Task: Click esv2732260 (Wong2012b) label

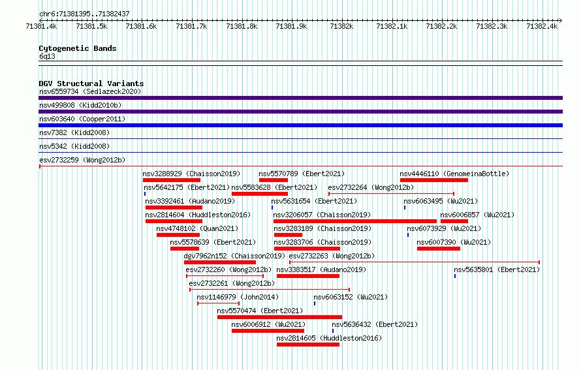Action: (x=228, y=270)
